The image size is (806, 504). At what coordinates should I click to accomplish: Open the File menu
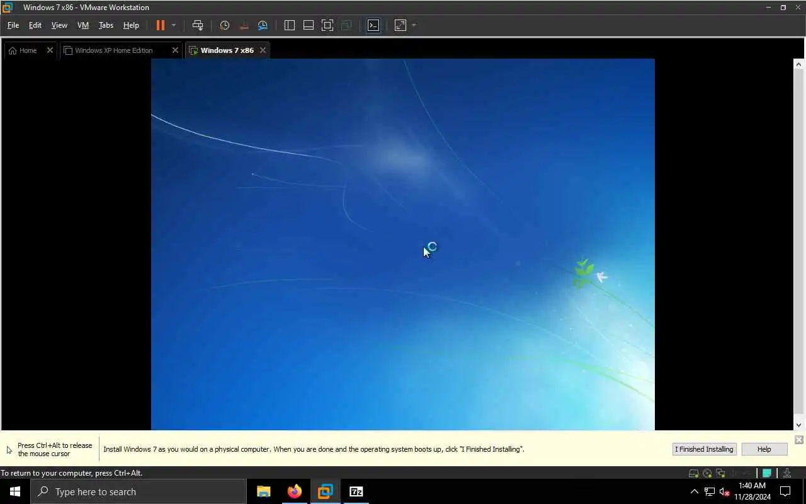[x=13, y=25]
